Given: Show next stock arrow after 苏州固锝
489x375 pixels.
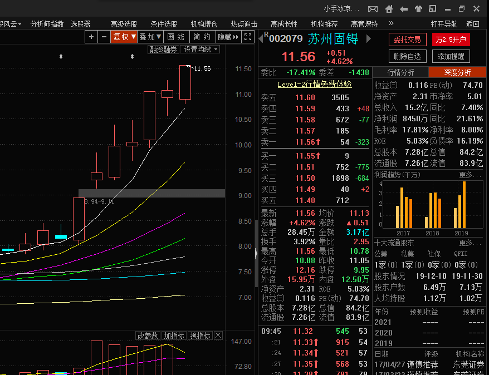Looking at the screenshot, I should 369,38.
